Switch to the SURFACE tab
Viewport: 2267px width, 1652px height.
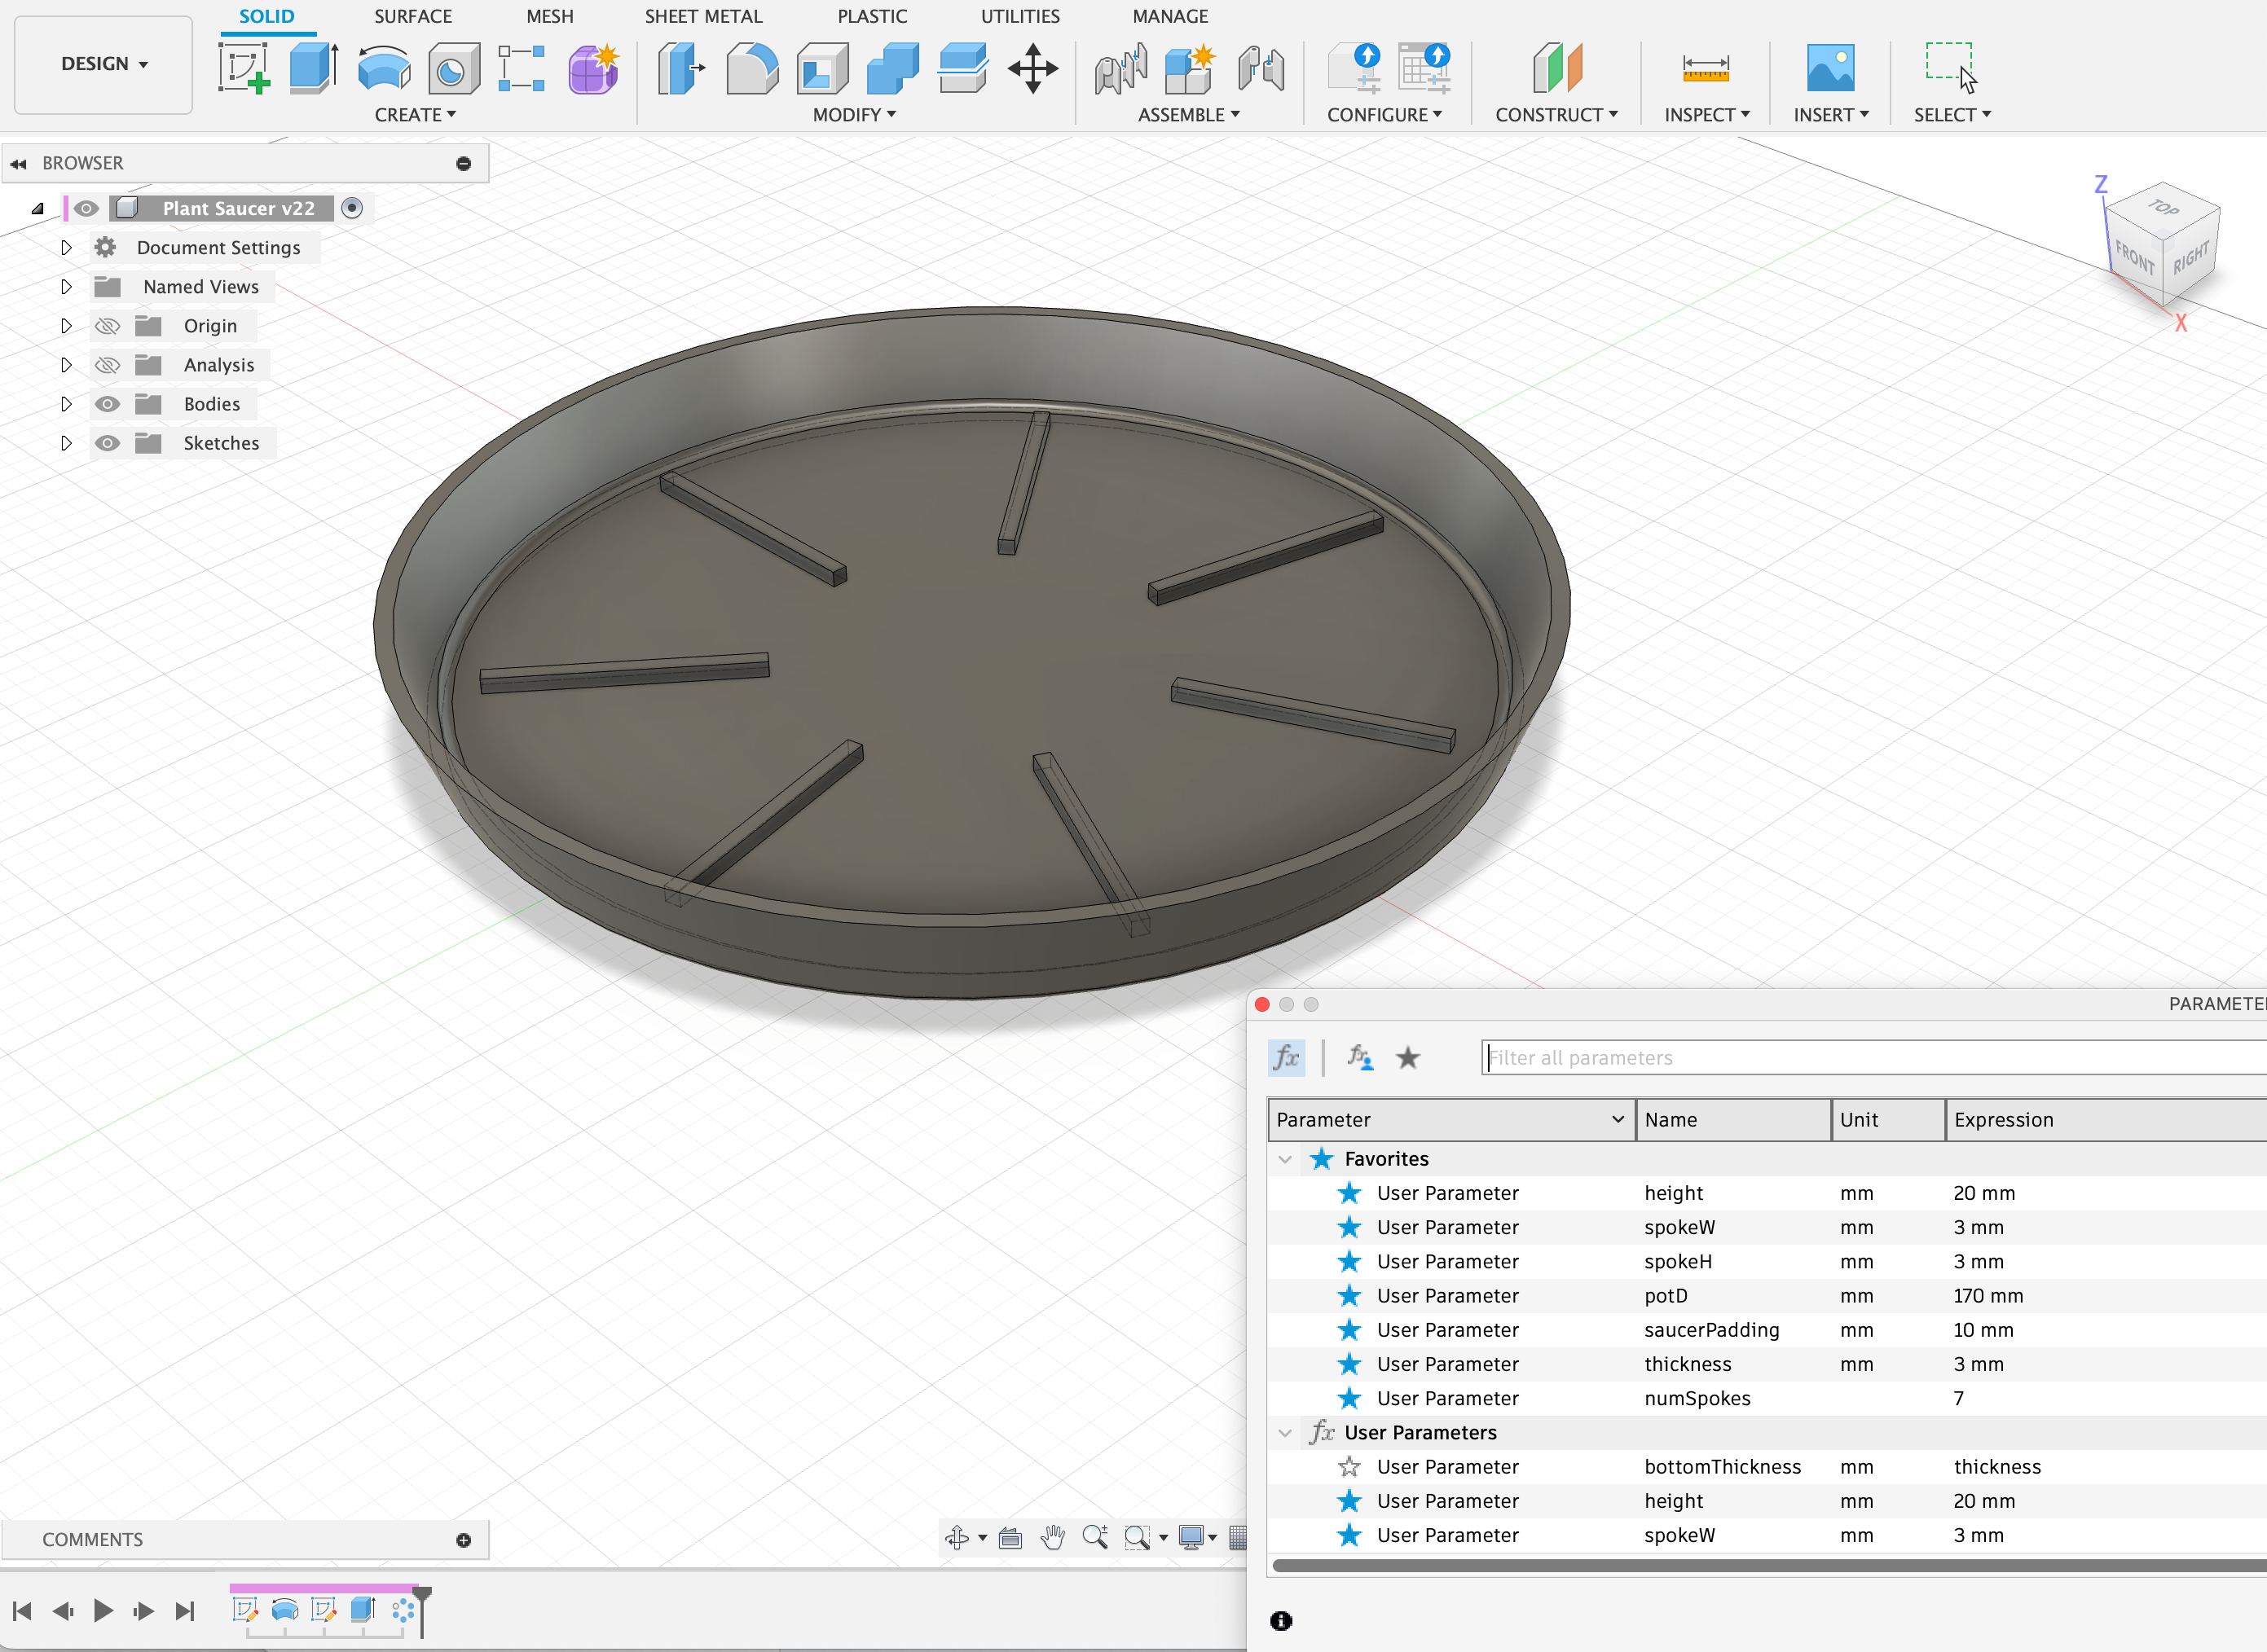point(413,16)
